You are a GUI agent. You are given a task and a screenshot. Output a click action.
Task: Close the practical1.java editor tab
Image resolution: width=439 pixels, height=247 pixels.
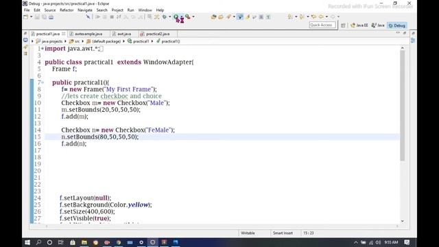(64, 34)
